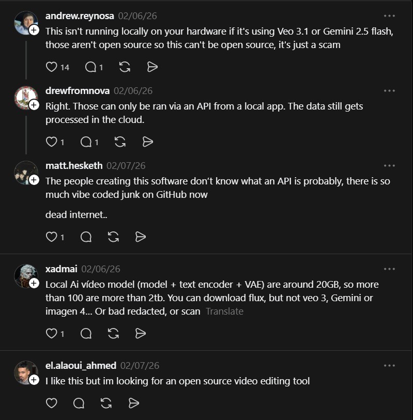Translate xadmai's comment
The image size is (413, 420).
tap(224, 312)
